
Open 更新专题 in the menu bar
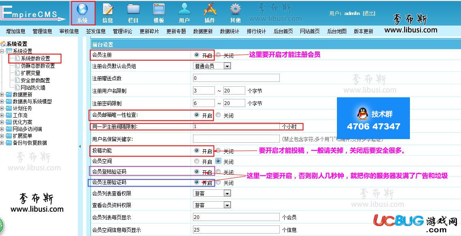[176, 31]
